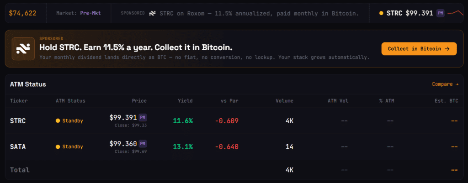Screen dimensions: 468x183
Task: Click STRC row Standby status indicator
Action: 69,121
